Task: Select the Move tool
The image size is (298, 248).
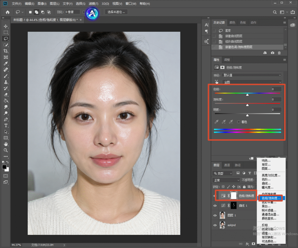Action: (6, 26)
